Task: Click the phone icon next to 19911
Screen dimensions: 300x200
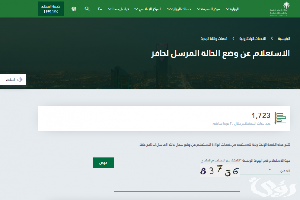Action: tap(56, 11)
